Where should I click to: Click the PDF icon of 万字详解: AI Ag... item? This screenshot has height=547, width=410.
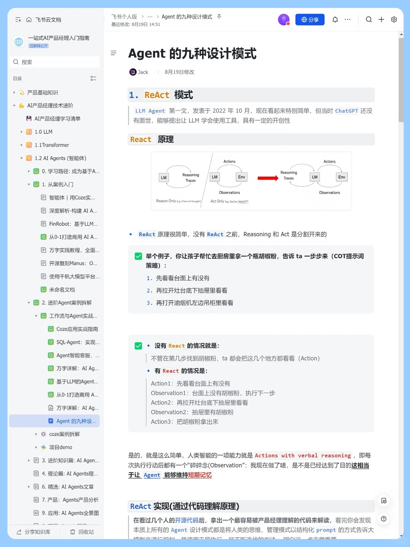50,408
